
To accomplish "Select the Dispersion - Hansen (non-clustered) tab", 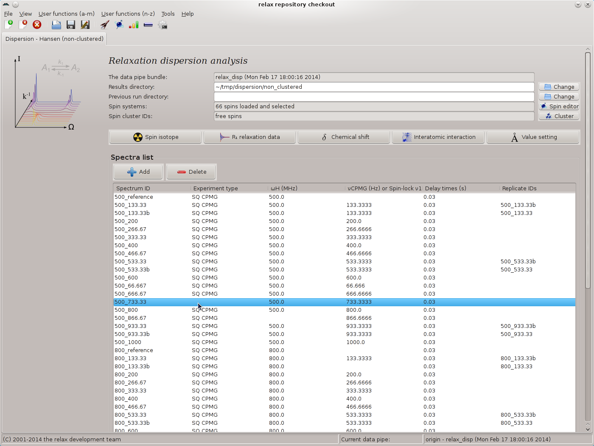I will tap(54, 39).
